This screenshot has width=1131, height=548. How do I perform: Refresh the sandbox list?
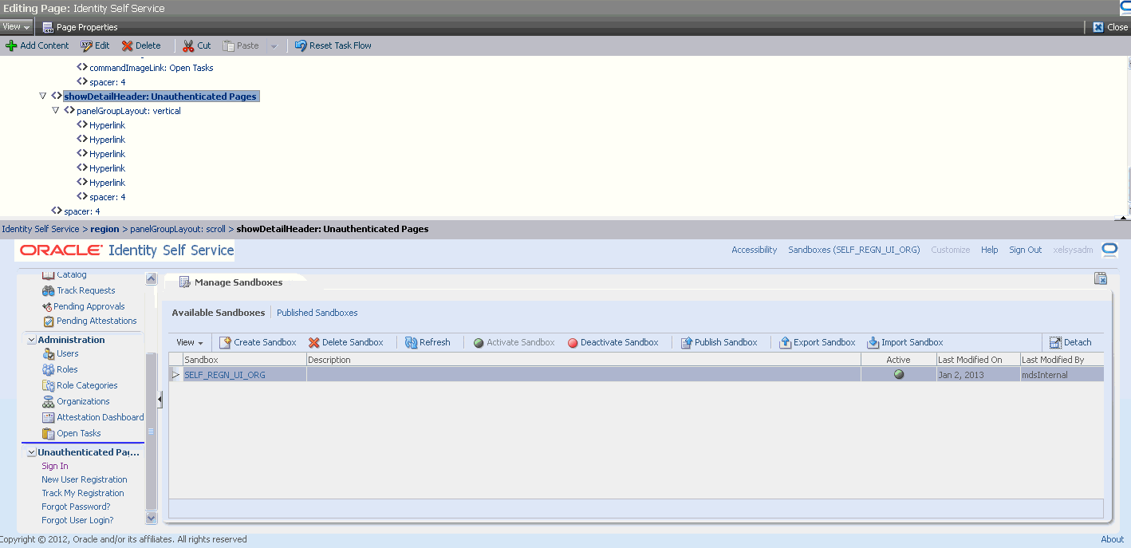point(428,342)
